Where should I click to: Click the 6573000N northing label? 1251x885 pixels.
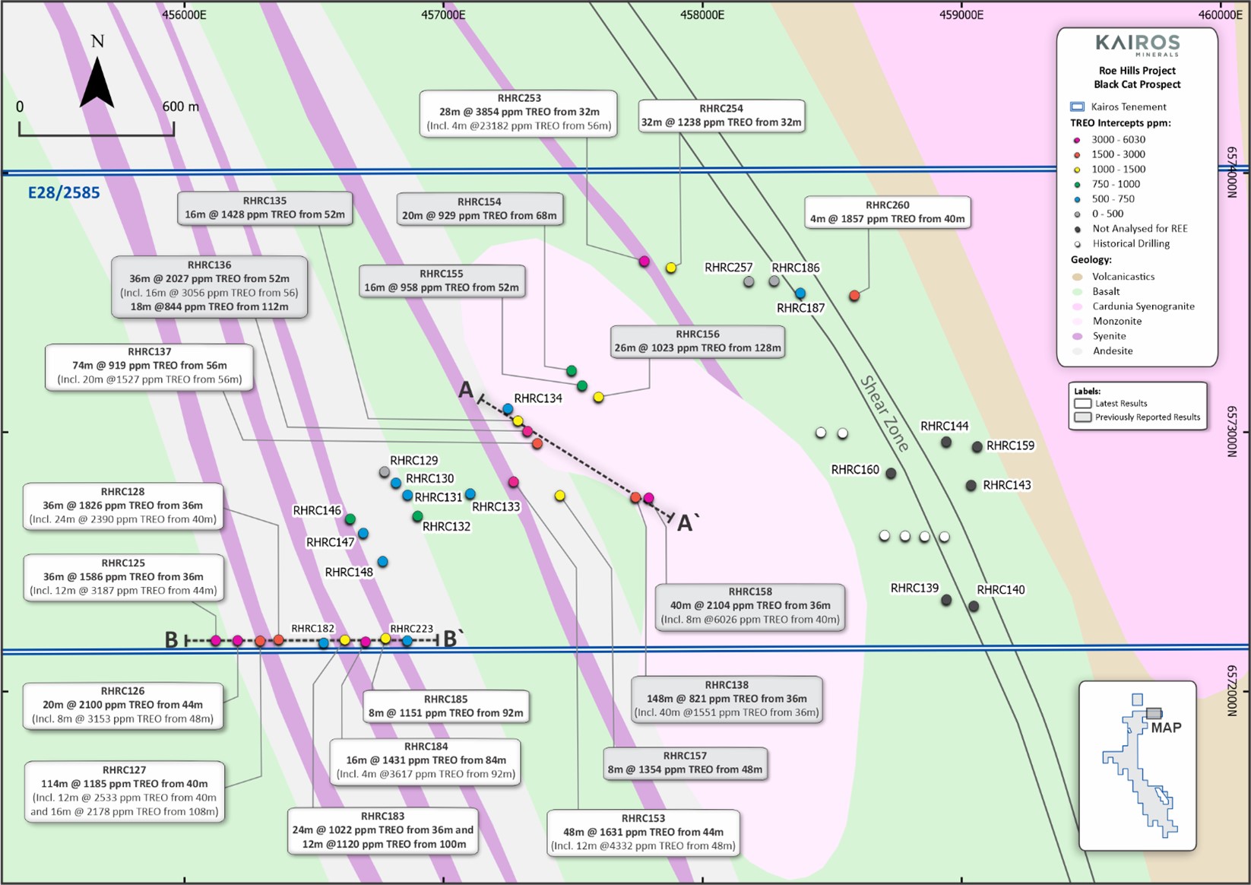[x=1232, y=431]
